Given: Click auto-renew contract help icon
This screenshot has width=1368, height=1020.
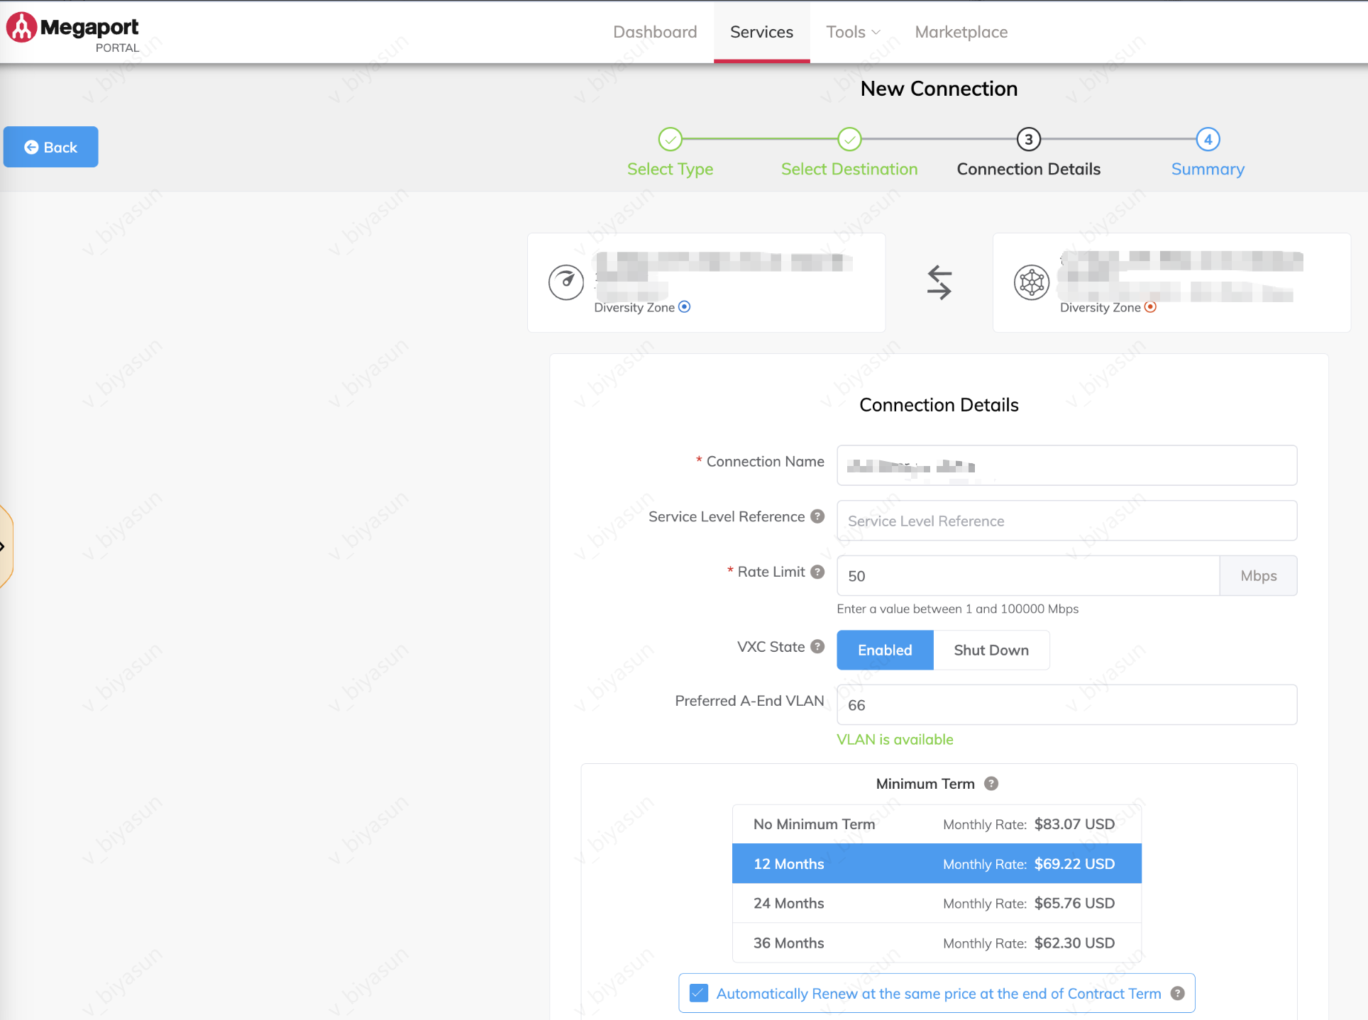Looking at the screenshot, I should point(1178,994).
